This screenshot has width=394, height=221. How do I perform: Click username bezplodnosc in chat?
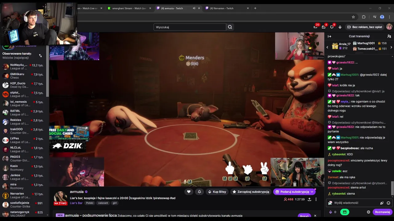(x=349, y=148)
